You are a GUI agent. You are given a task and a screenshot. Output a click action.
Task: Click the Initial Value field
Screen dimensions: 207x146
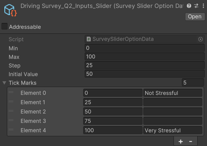145,74
